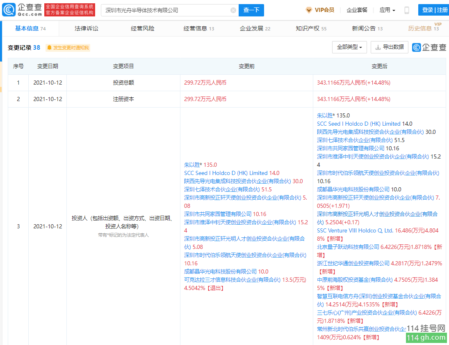The image size is (449, 345).
Task: Open 三七乐心(广州)产业投资合伙企业 link
Action: 367,313
